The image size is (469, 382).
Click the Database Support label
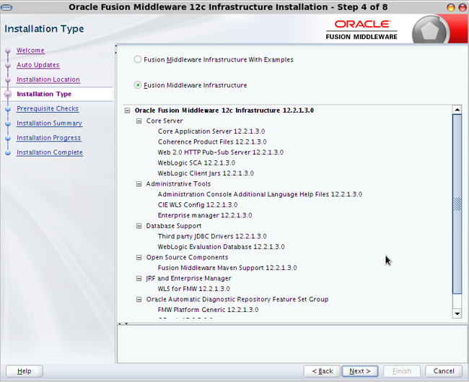pyautogui.click(x=173, y=226)
